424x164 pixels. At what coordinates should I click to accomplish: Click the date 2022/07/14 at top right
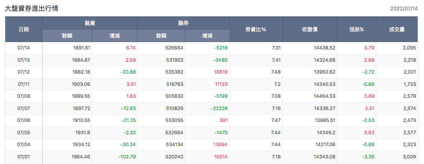click(404, 9)
